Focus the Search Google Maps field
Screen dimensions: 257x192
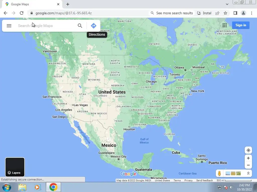click(x=46, y=26)
